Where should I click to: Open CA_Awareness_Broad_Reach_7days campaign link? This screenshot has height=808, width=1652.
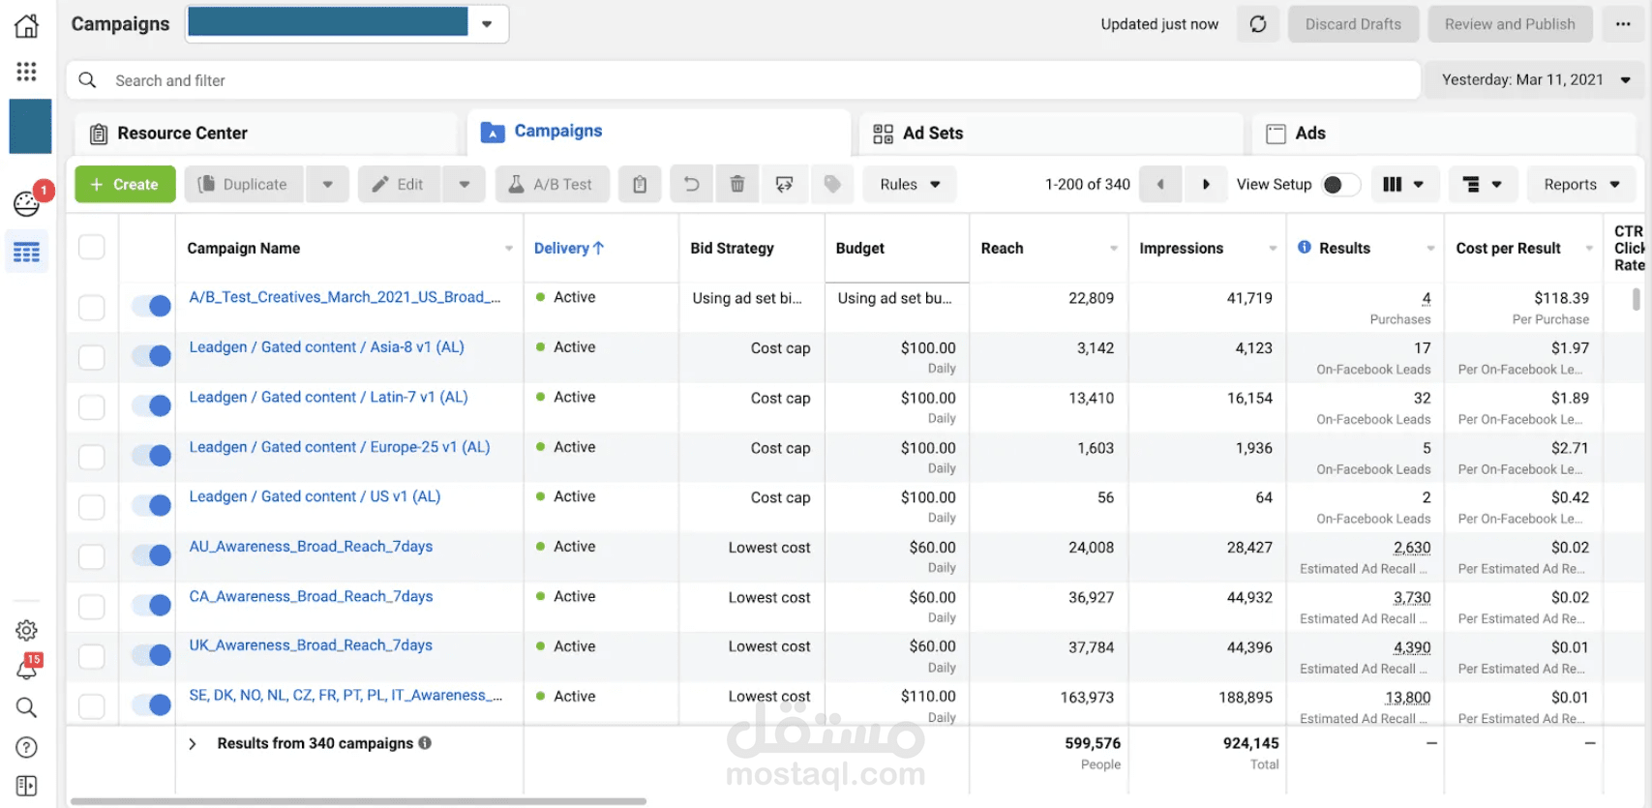pyautogui.click(x=311, y=596)
